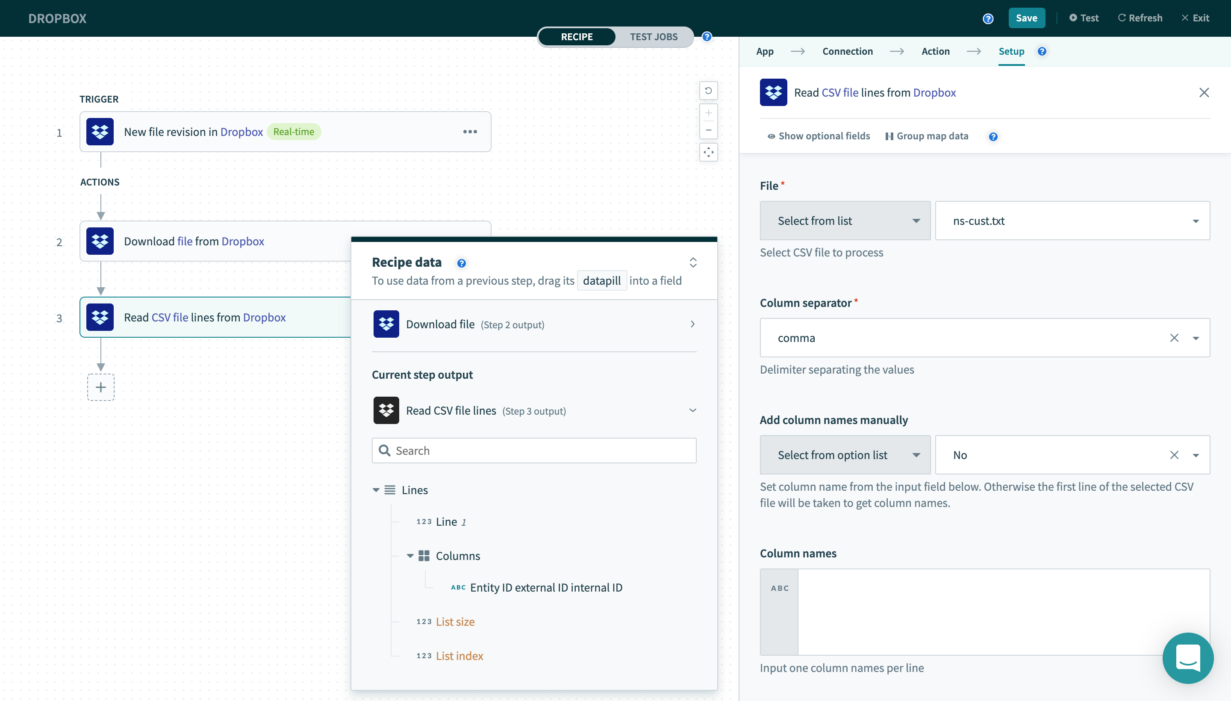Open the chat support bubble
Image resolution: width=1231 pixels, height=701 pixels.
click(1187, 658)
